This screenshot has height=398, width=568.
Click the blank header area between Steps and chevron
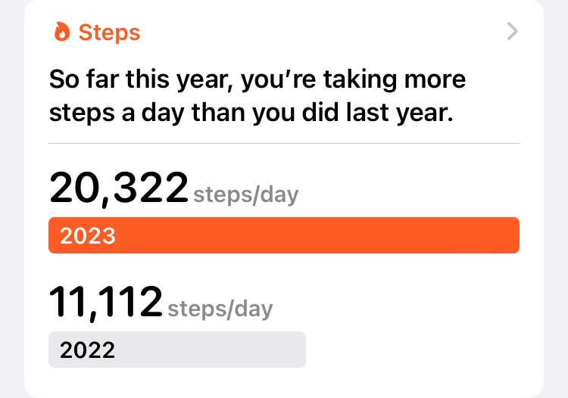318,33
